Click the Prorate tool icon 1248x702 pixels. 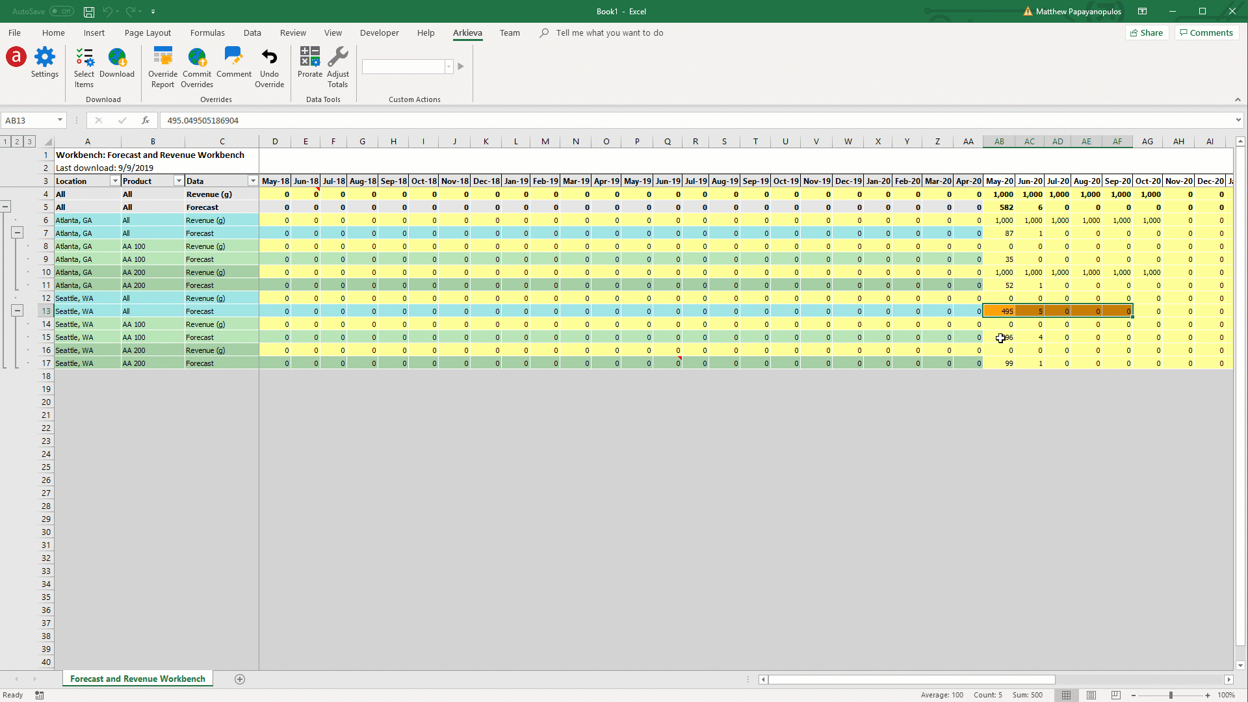pos(310,57)
